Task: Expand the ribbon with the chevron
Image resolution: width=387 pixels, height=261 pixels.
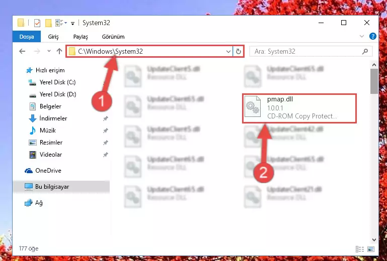Action: pyautogui.click(x=362, y=37)
